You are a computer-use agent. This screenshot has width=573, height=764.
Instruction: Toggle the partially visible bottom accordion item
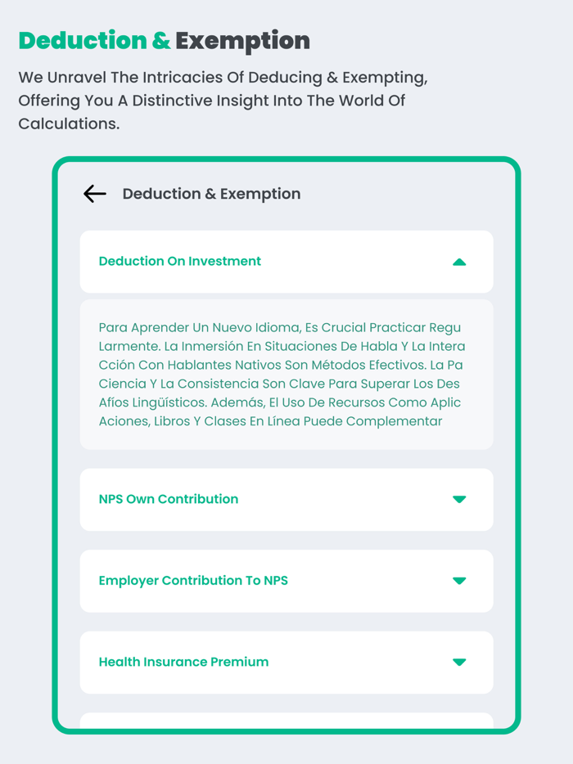click(286, 720)
